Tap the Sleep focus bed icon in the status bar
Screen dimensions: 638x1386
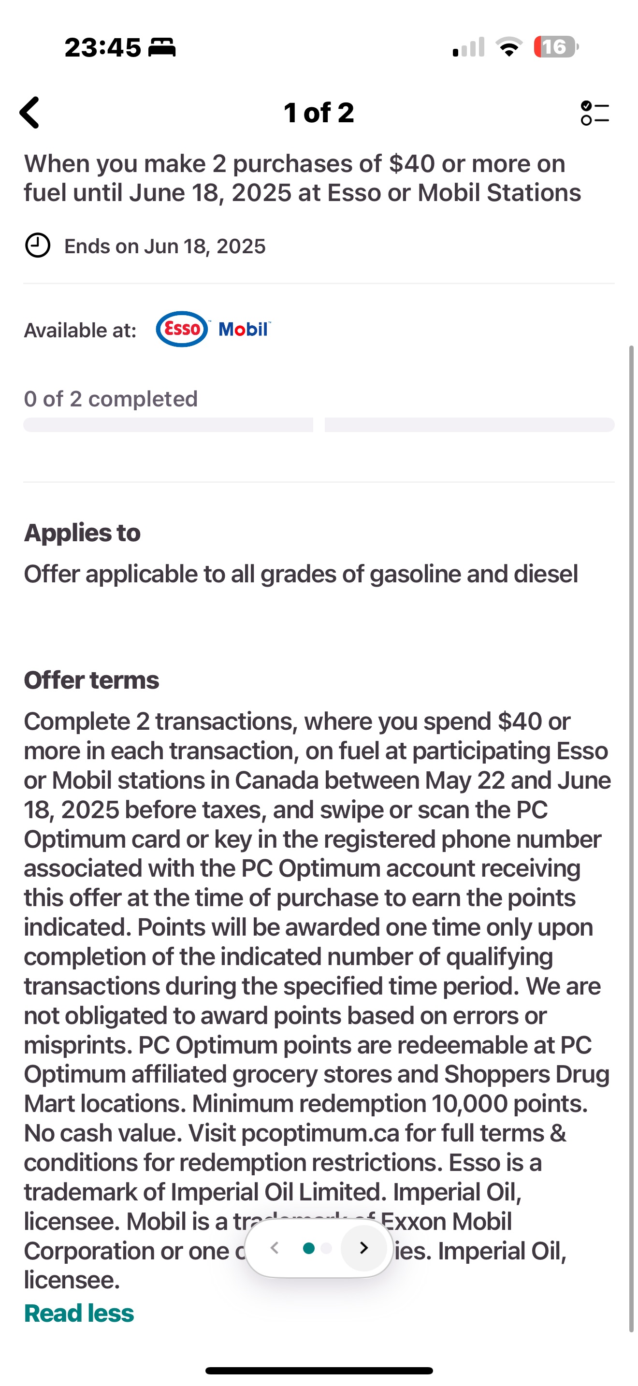pyautogui.click(x=162, y=47)
